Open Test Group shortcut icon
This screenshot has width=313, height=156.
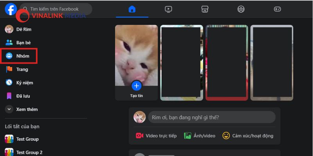[x=9, y=139]
